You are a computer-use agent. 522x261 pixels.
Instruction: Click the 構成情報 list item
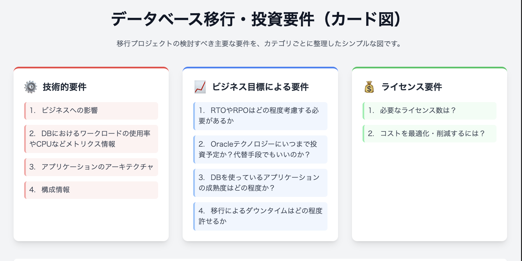point(91,190)
